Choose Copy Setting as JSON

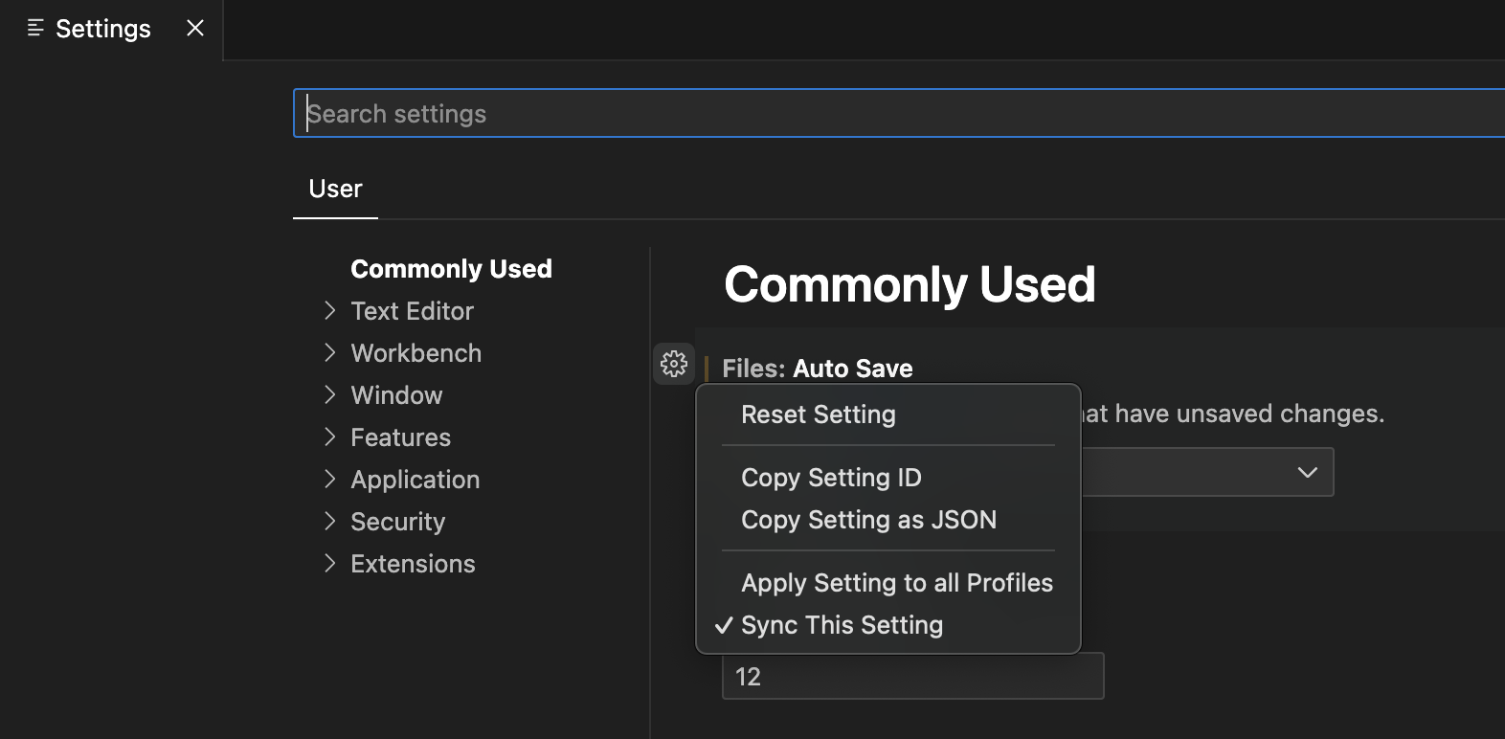(x=868, y=520)
